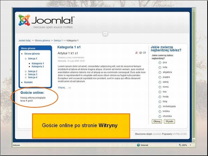
Task: Select the 'psa' poll option
Action: point(160,63)
